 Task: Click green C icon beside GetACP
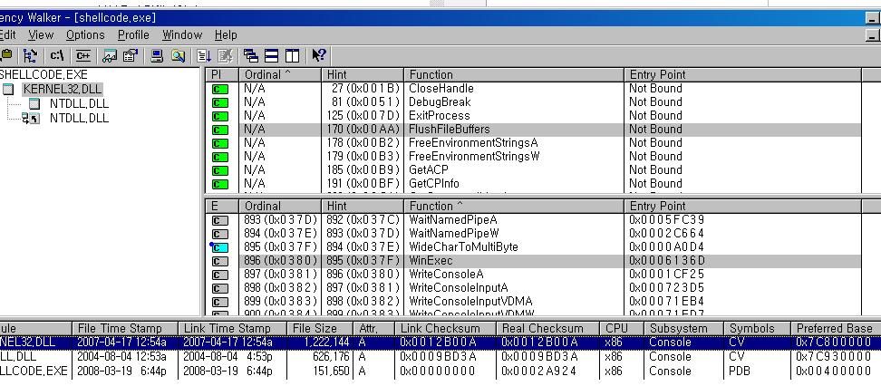pos(219,170)
